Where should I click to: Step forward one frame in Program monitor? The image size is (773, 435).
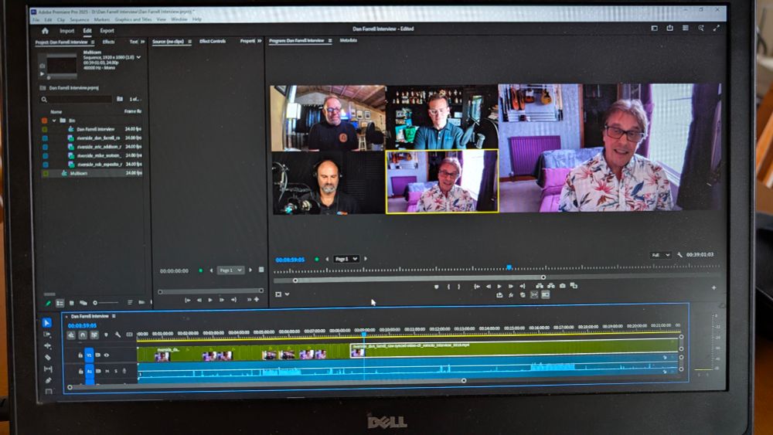[511, 286]
